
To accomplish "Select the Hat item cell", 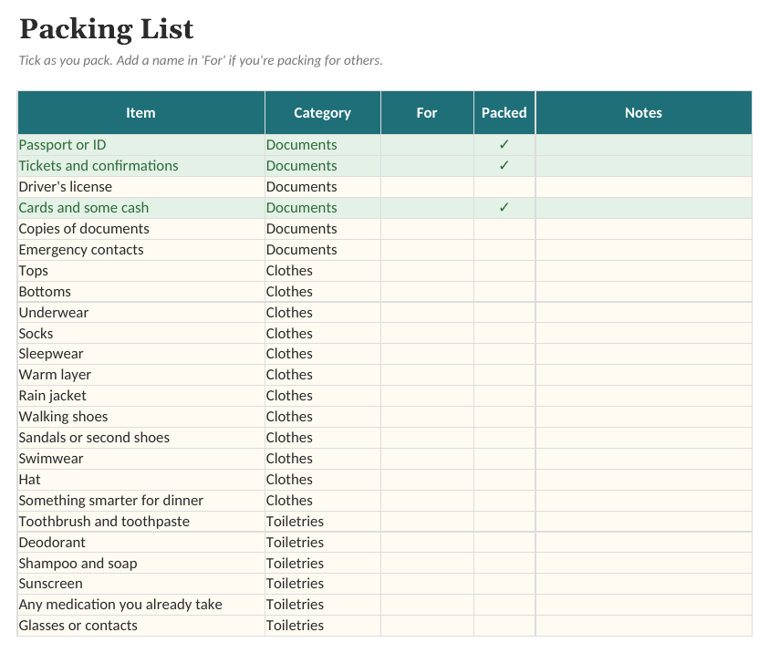I will 141,480.
